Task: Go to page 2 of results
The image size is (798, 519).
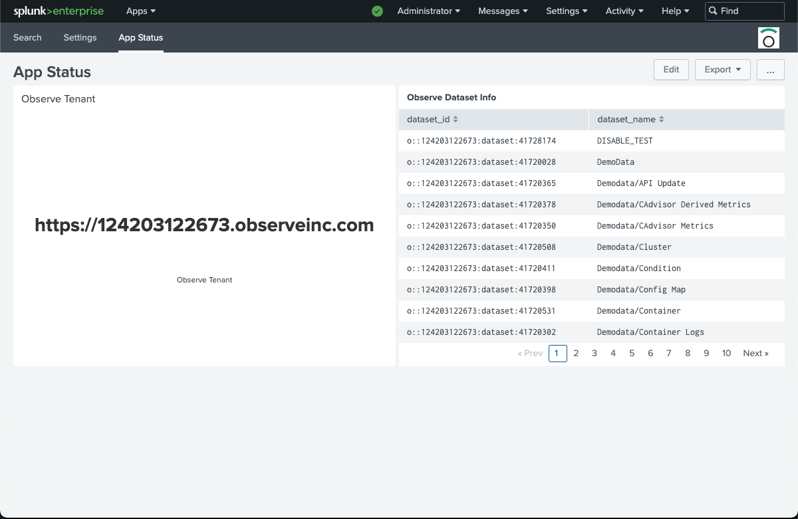Action: pos(576,354)
